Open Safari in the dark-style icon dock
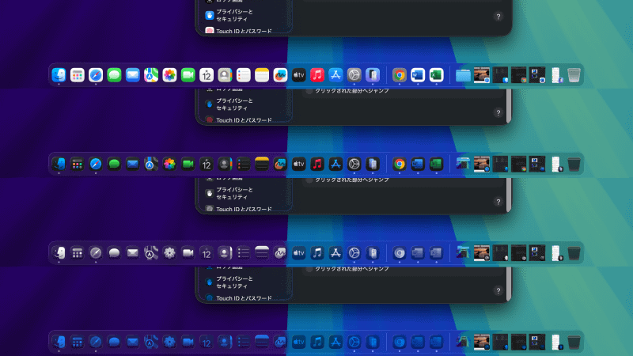Image resolution: width=633 pixels, height=356 pixels. [x=96, y=164]
